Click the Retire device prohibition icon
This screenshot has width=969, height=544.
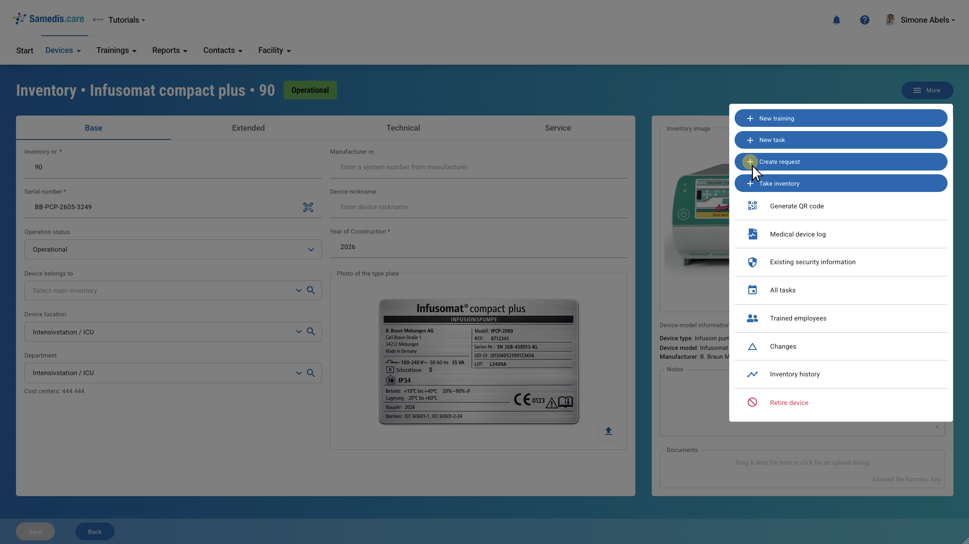[x=752, y=402]
